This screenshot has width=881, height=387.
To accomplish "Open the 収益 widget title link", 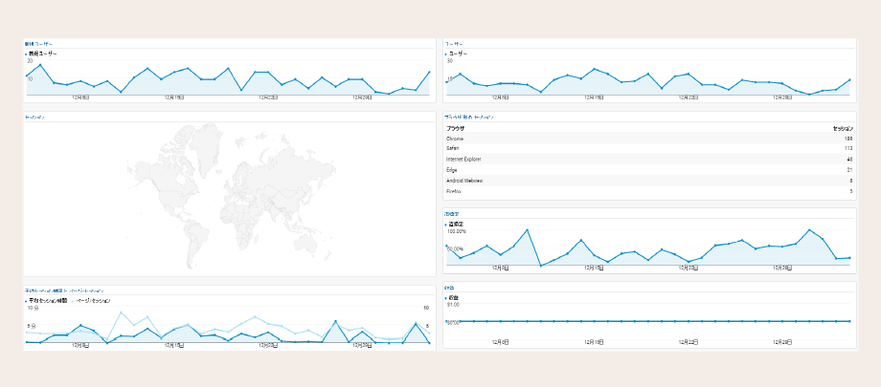I will tap(449, 287).
